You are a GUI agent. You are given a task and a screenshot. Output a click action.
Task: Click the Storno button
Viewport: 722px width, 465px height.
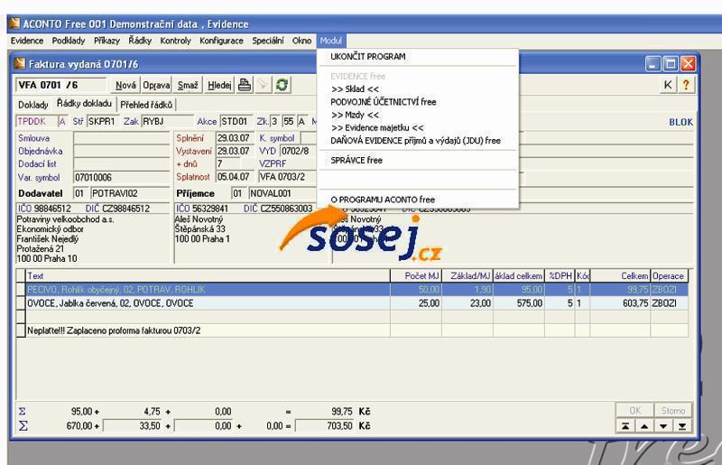tap(672, 410)
